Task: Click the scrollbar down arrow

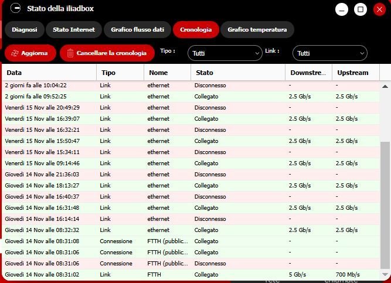Action: pos(385,274)
